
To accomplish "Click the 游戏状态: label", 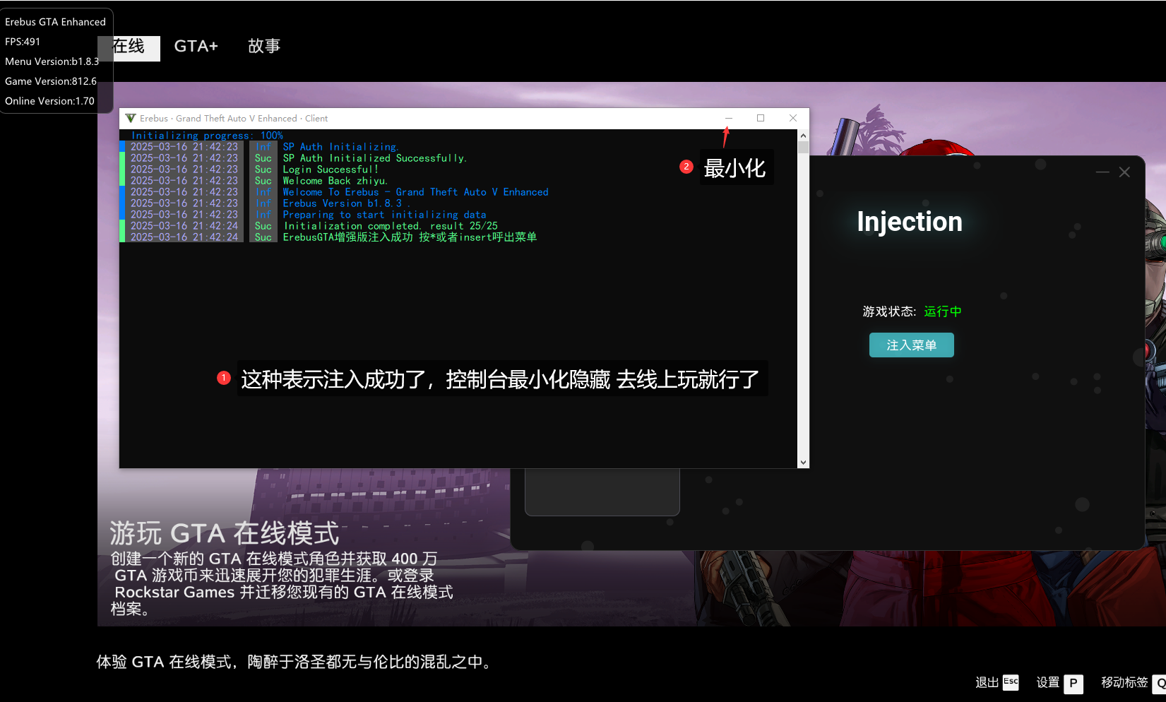I will pos(889,311).
